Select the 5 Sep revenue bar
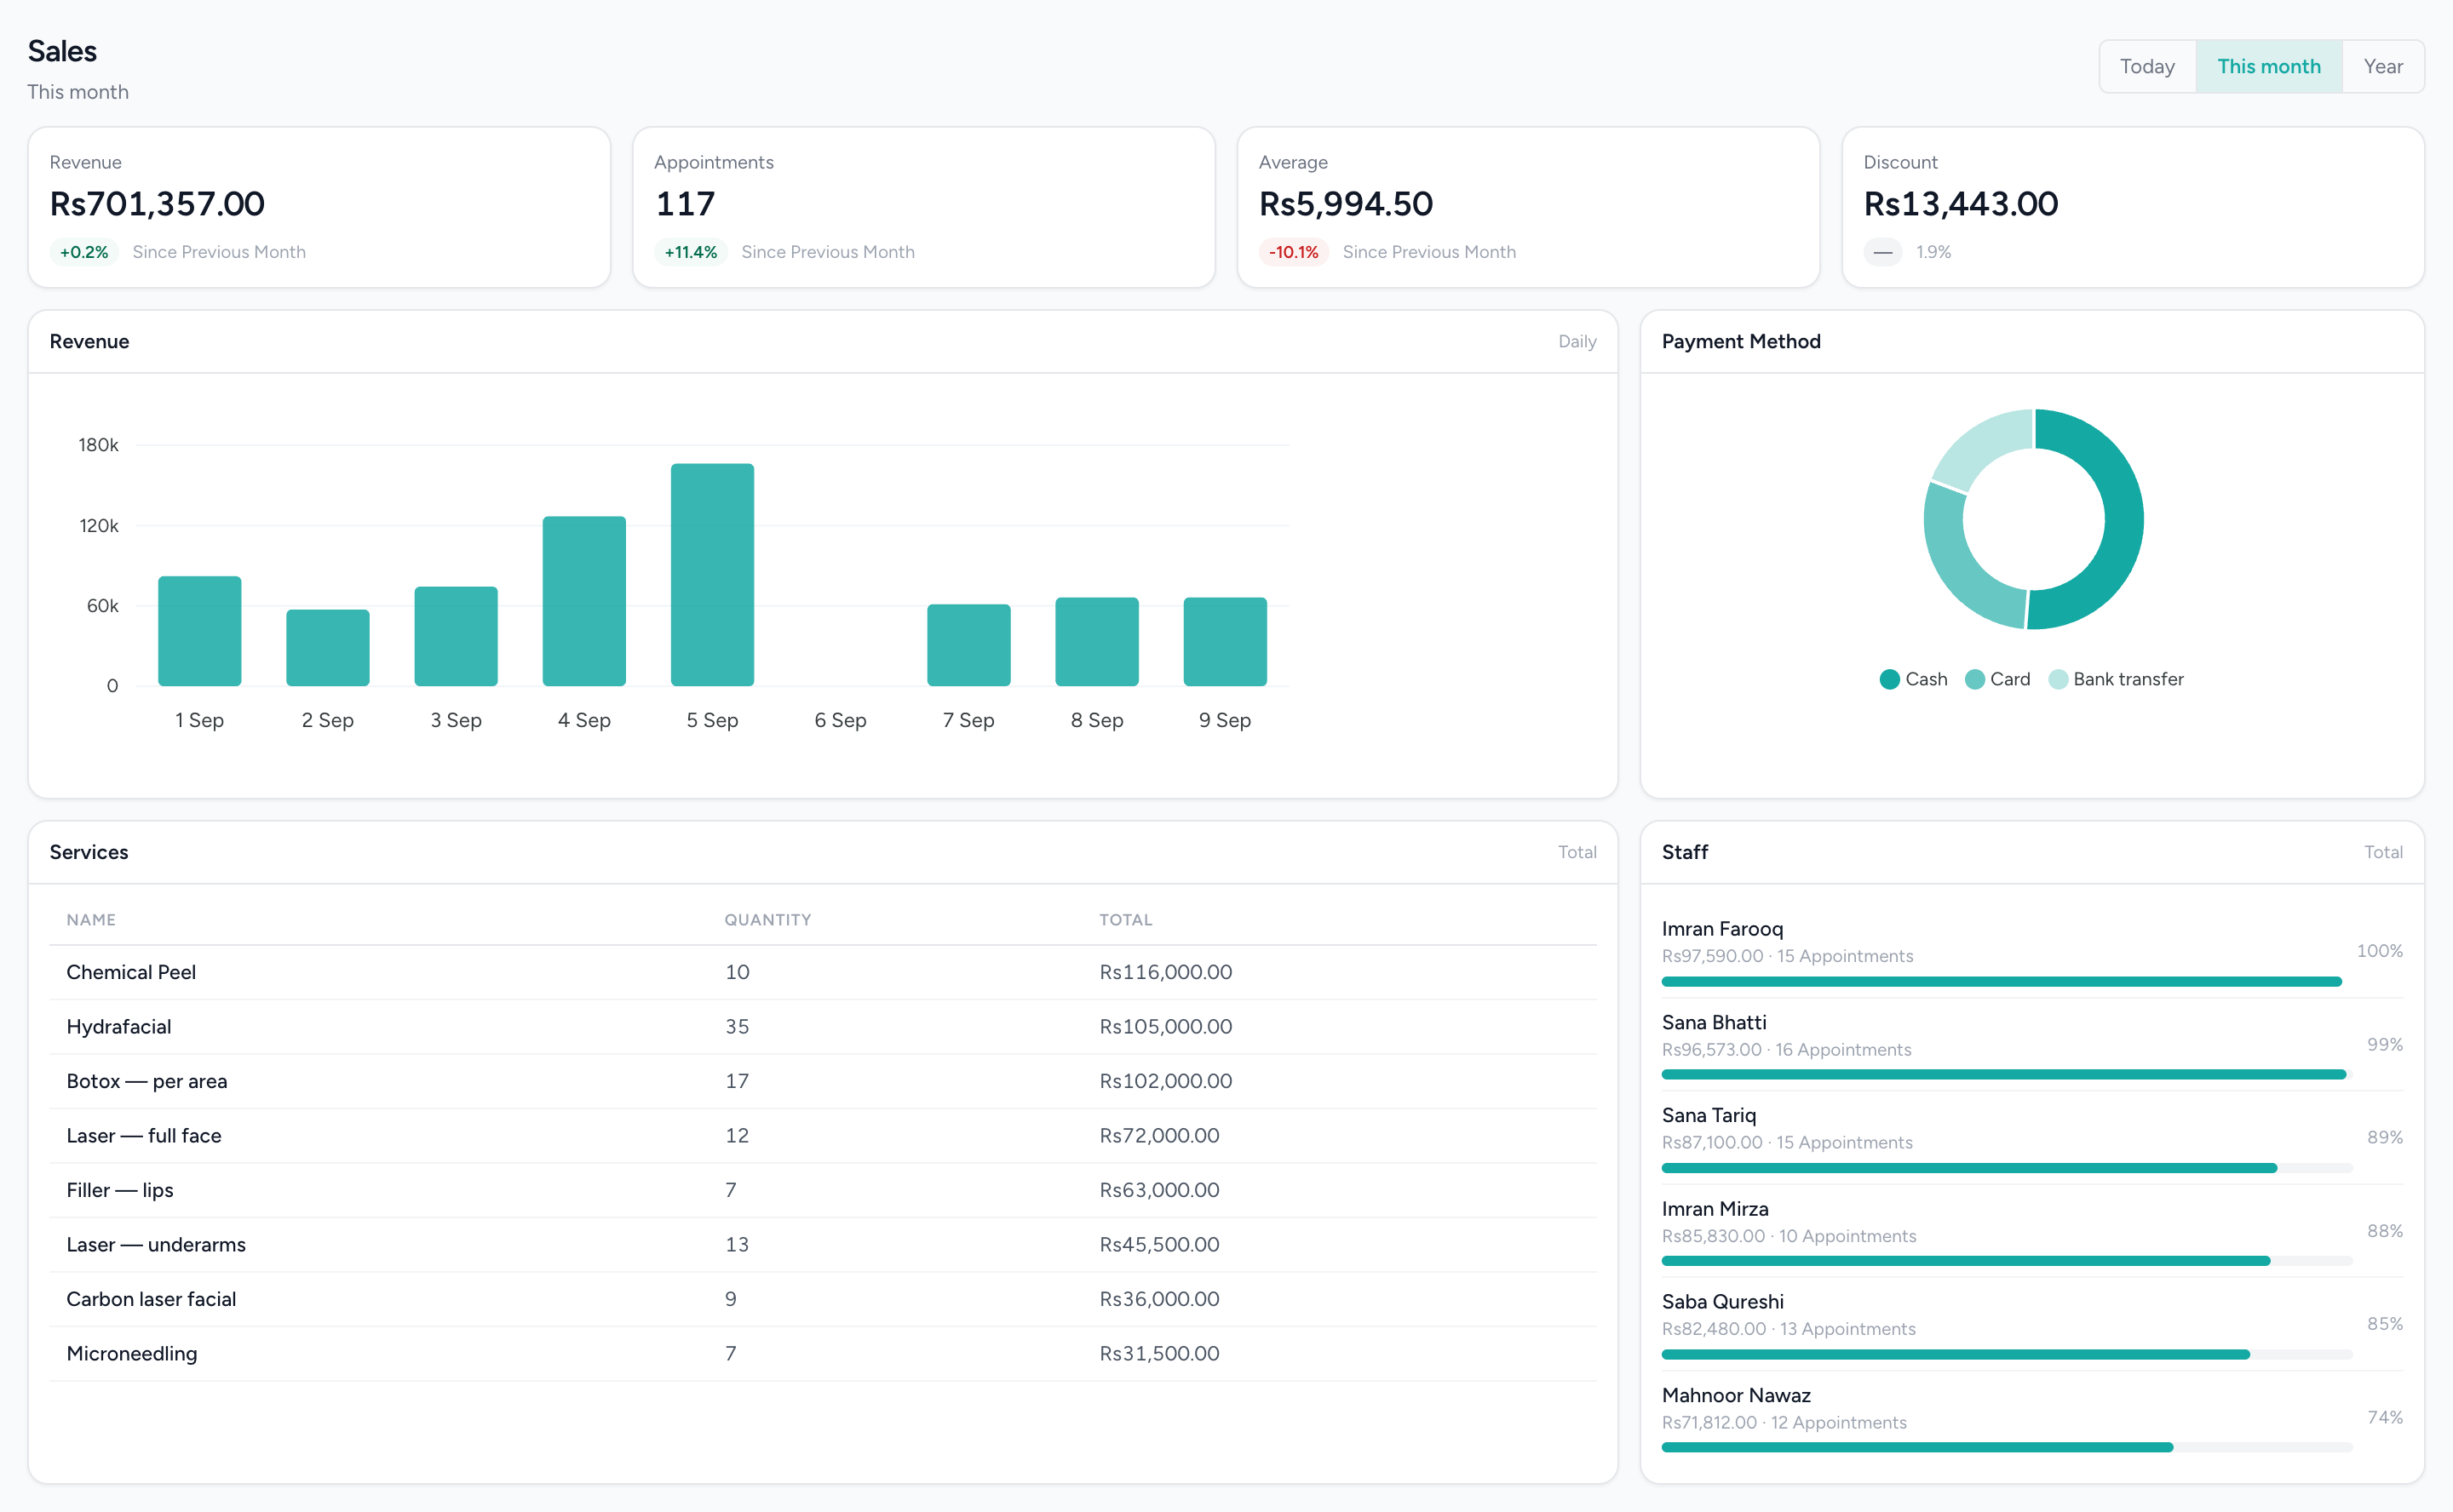 tap(712, 575)
